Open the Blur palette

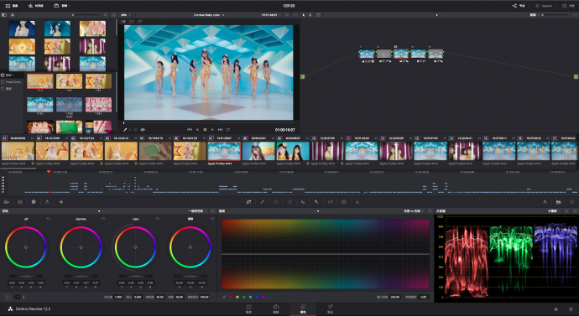303,202
